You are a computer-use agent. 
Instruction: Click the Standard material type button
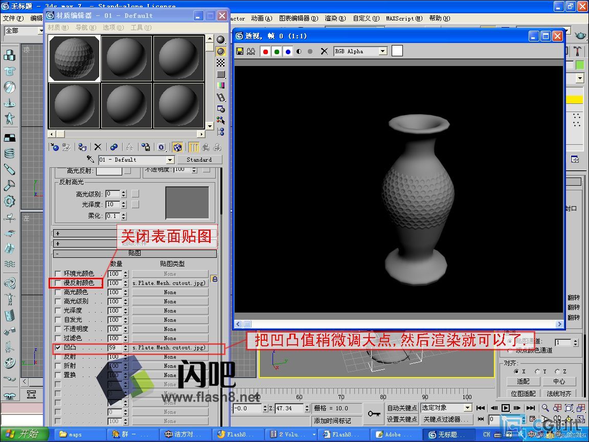[199, 160]
